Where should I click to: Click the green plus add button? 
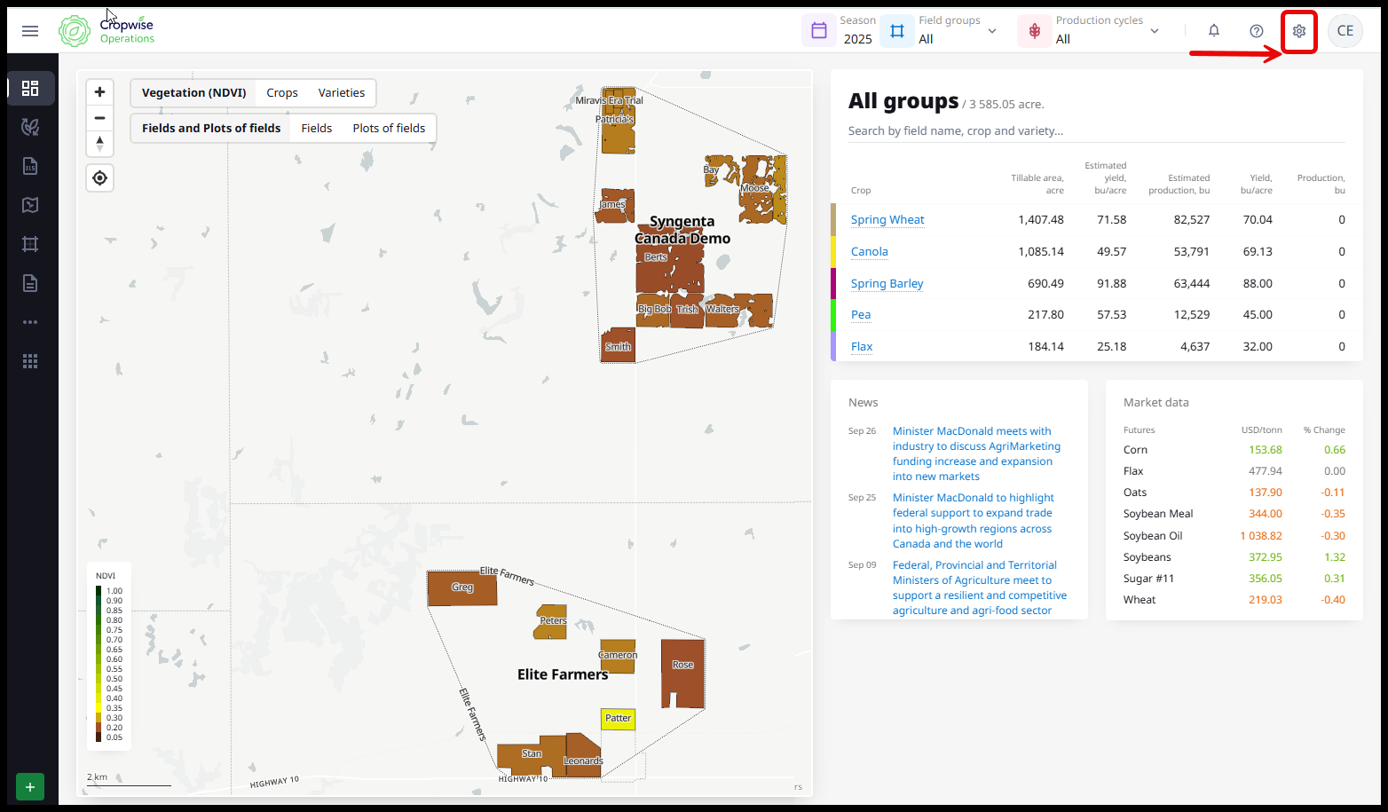tap(30, 787)
